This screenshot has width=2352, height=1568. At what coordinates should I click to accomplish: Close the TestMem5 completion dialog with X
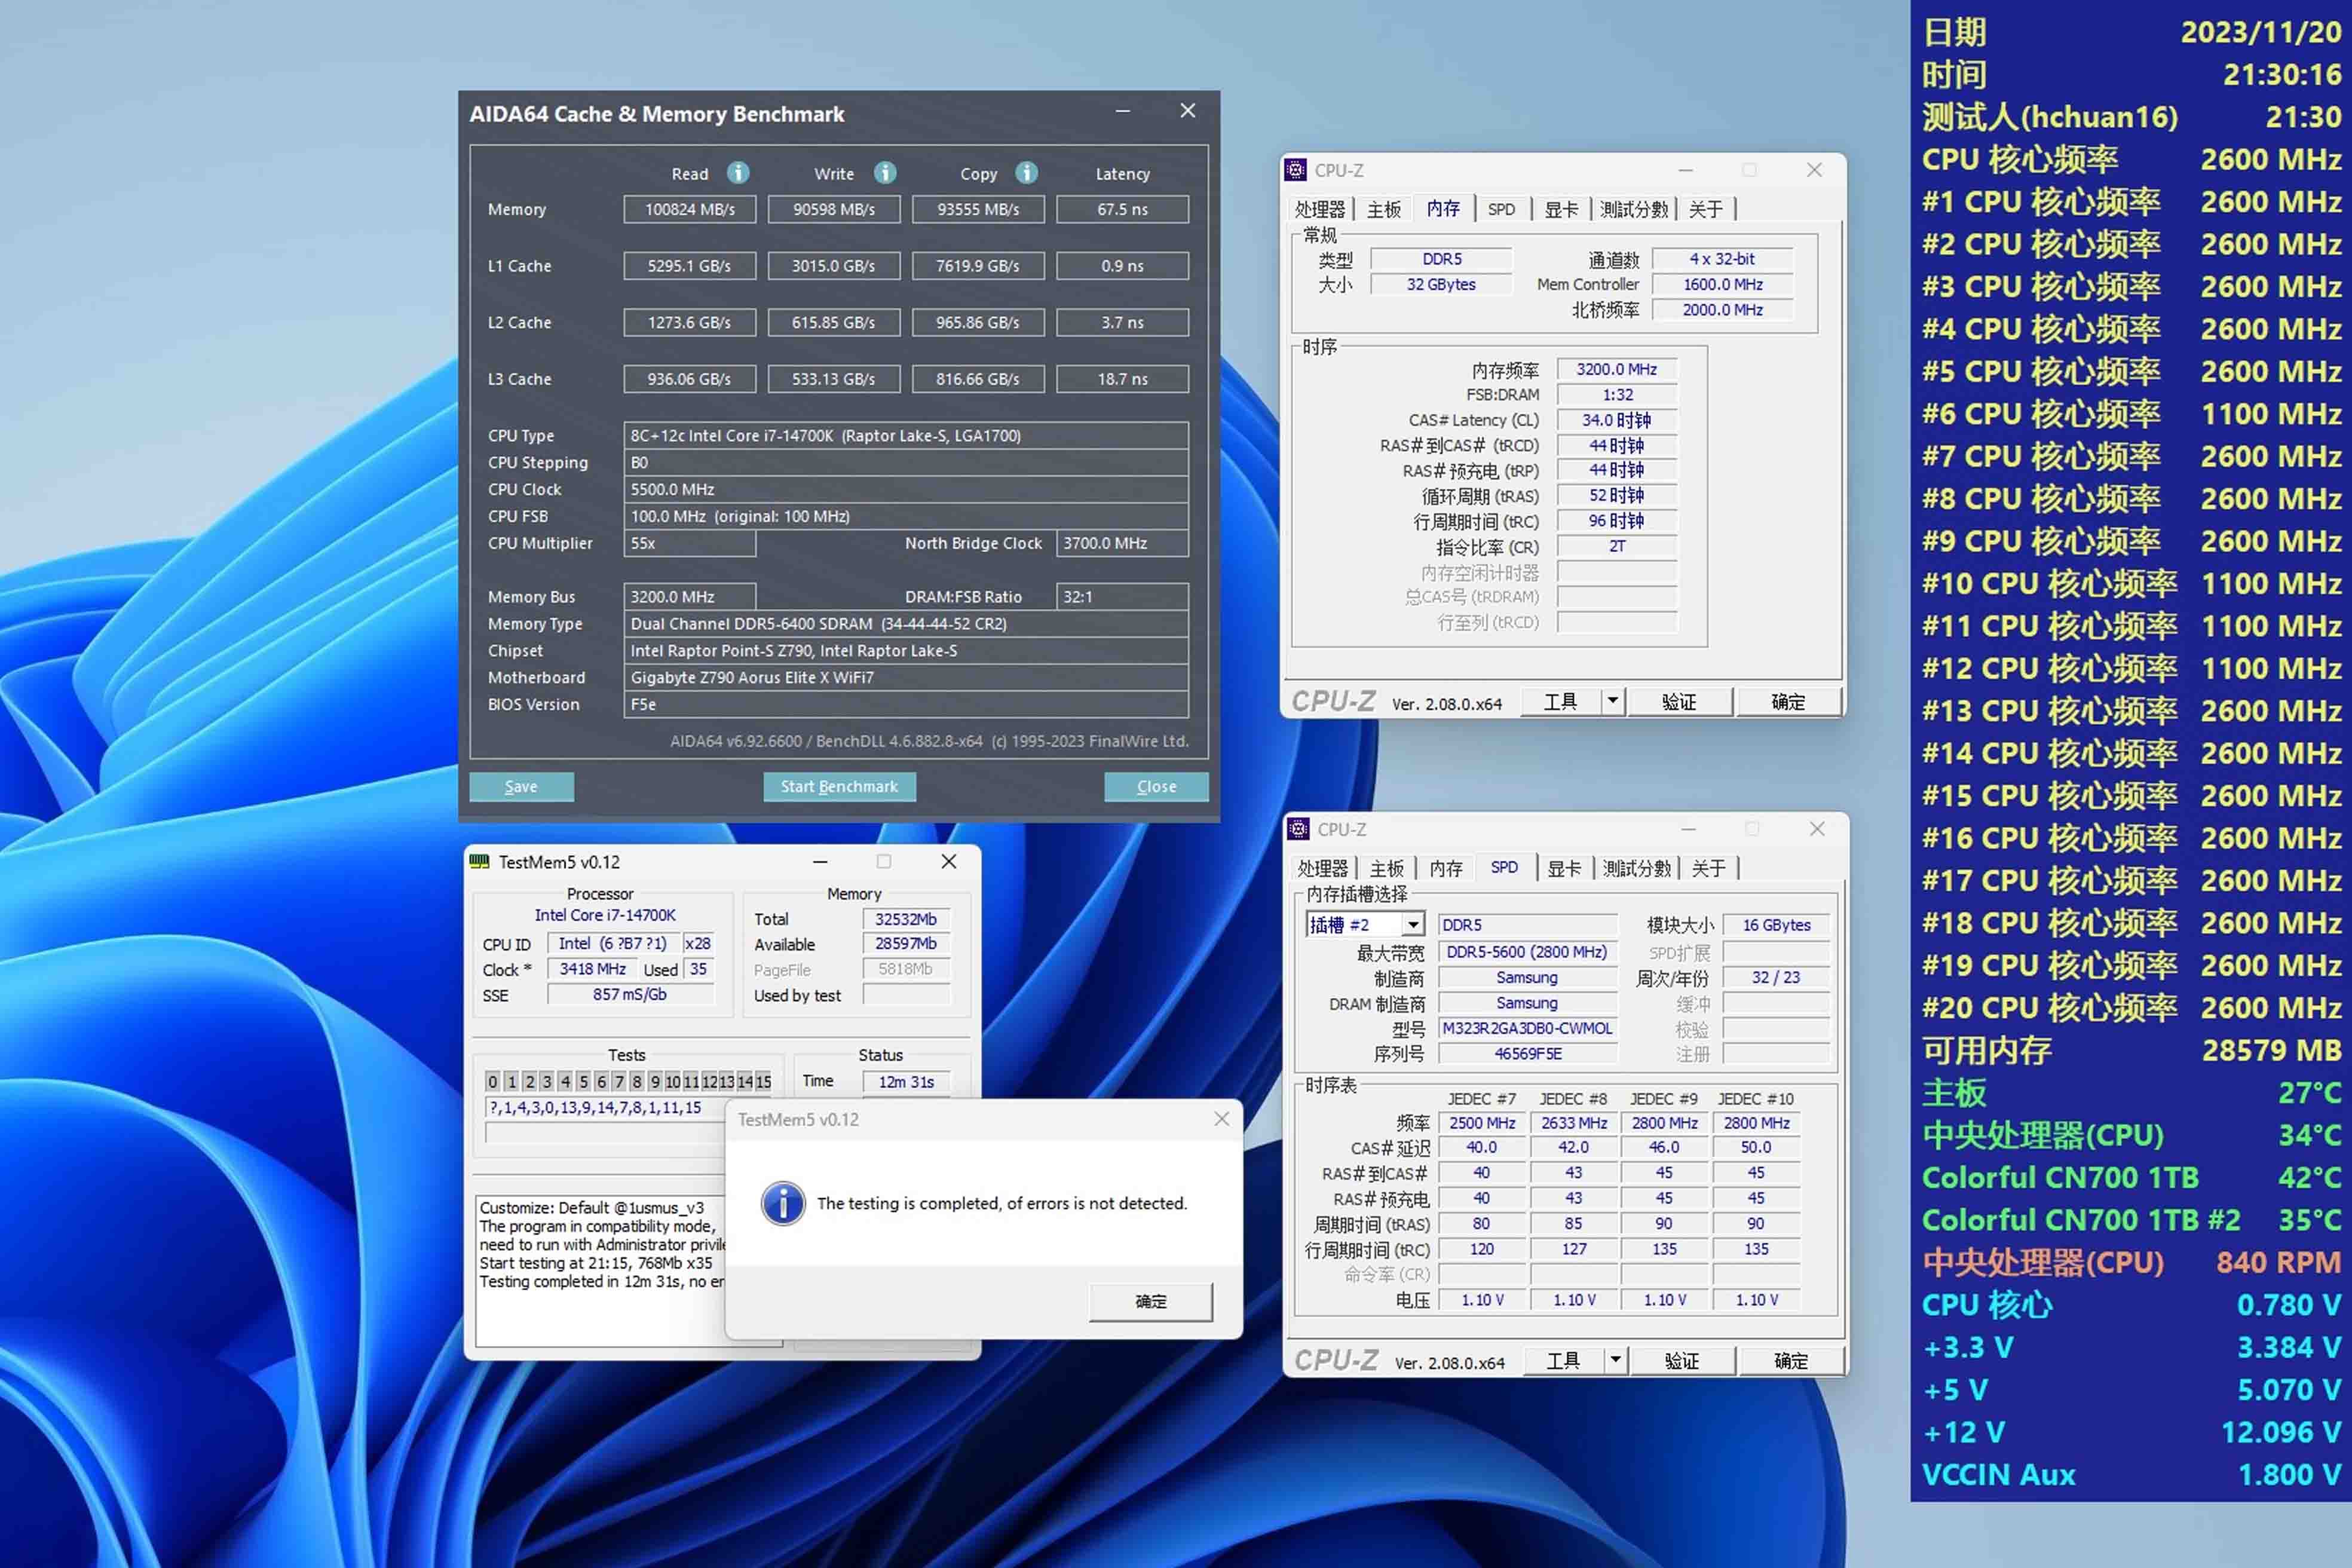[x=1221, y=1119]
